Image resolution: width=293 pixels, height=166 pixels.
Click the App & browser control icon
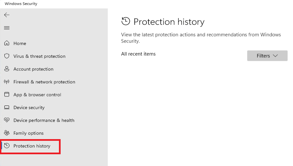point(7,95)
